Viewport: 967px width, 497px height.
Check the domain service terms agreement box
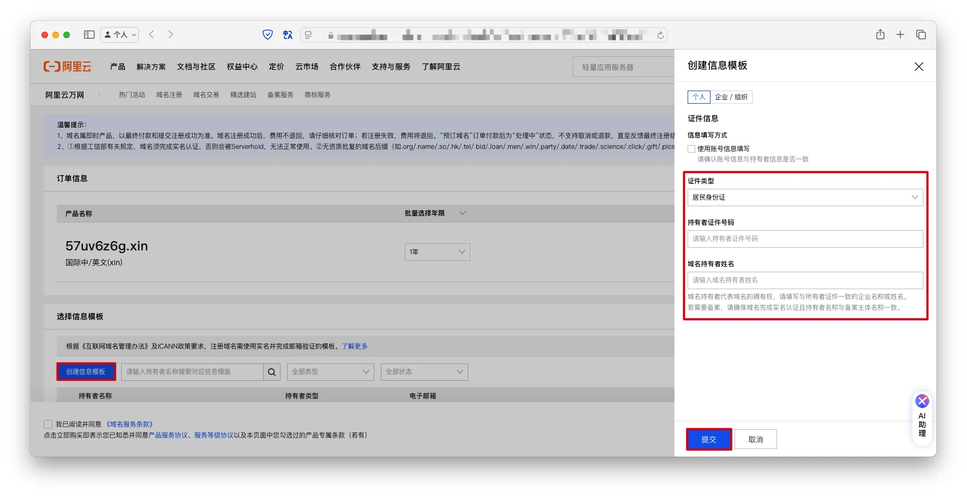click(x=48, y=424)
